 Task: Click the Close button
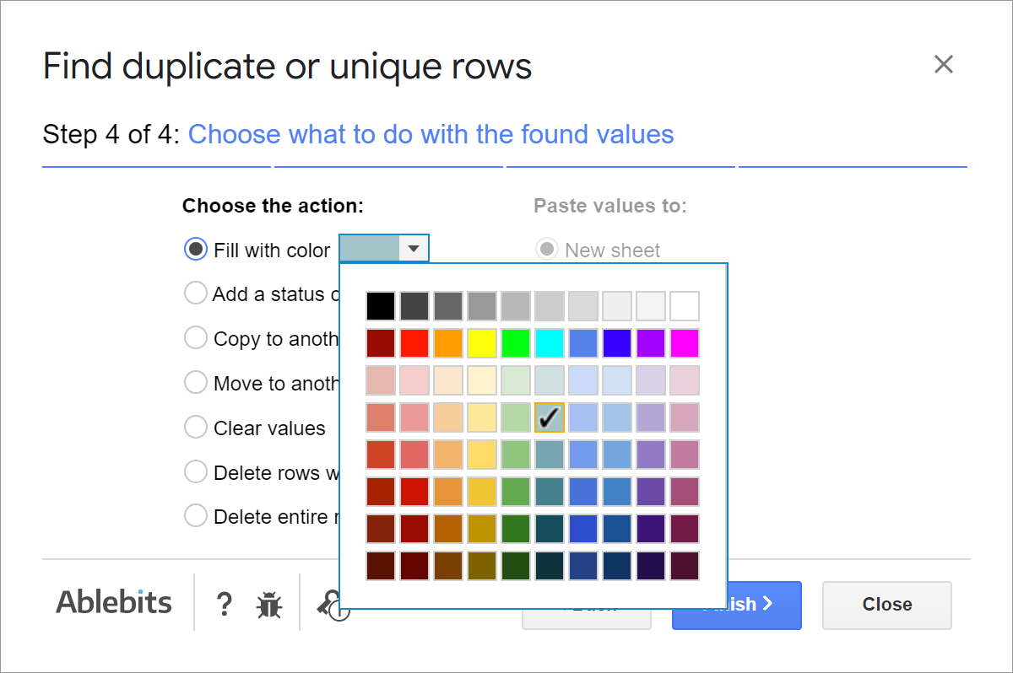click(886, 605)
